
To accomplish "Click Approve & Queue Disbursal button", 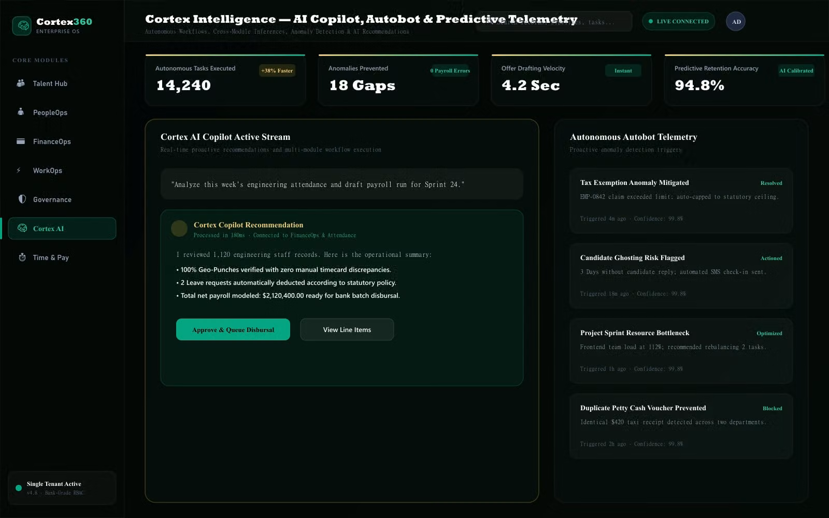I will point(233,329).
